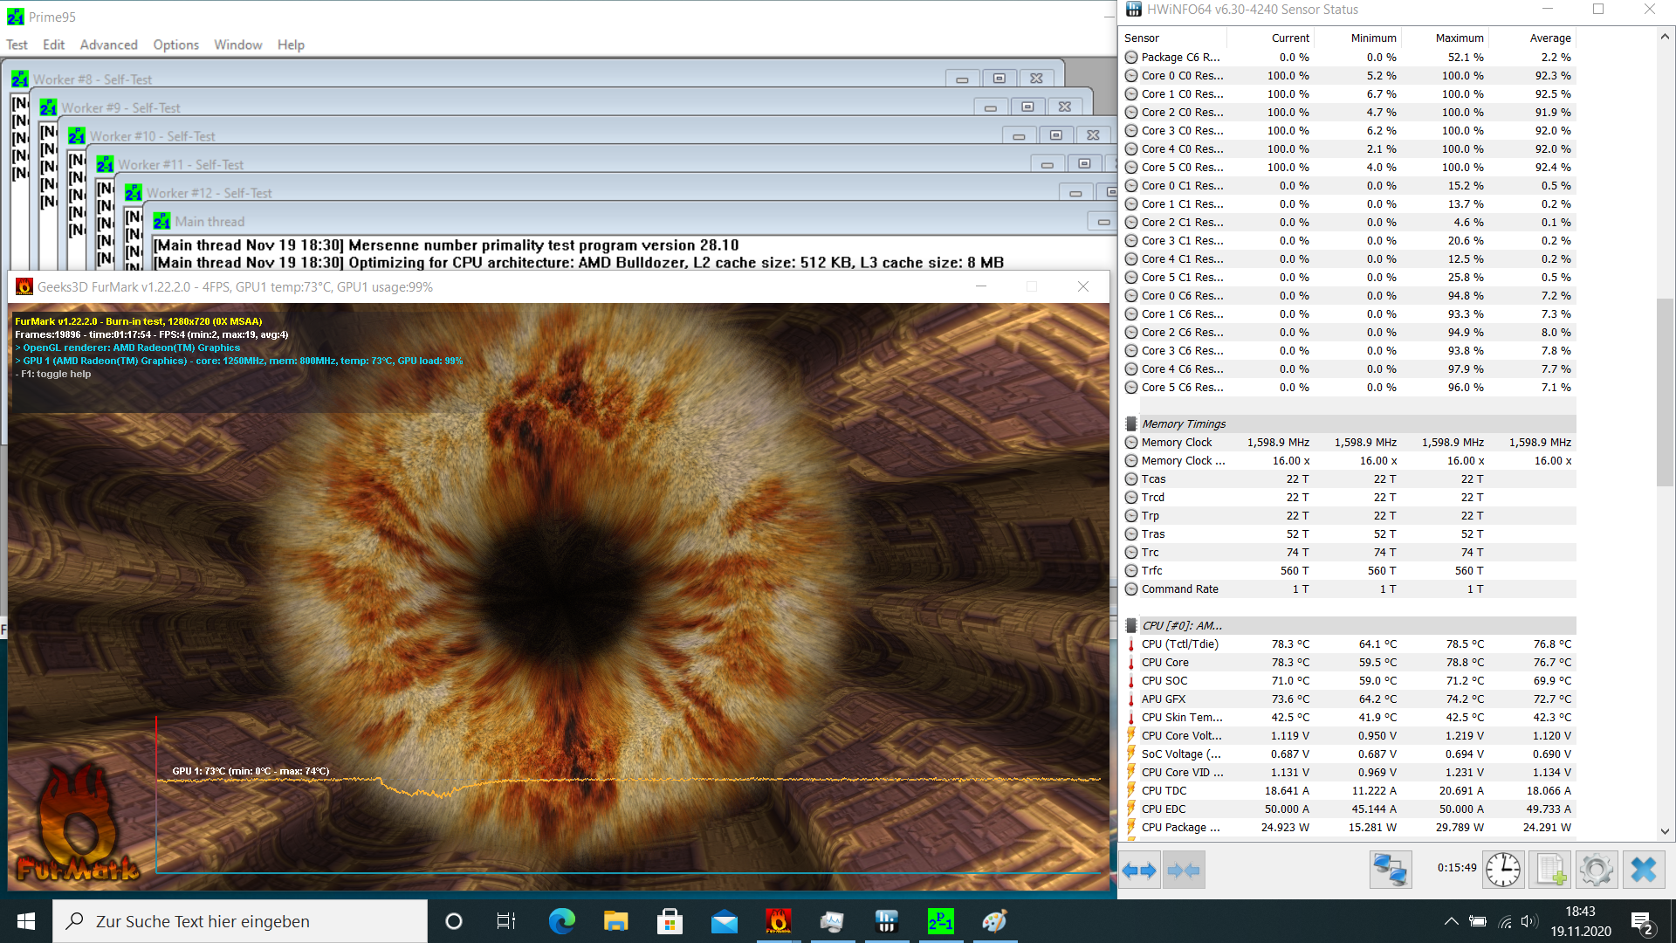
Task: Click the Minimum column header
Action: click(1358, 38)
